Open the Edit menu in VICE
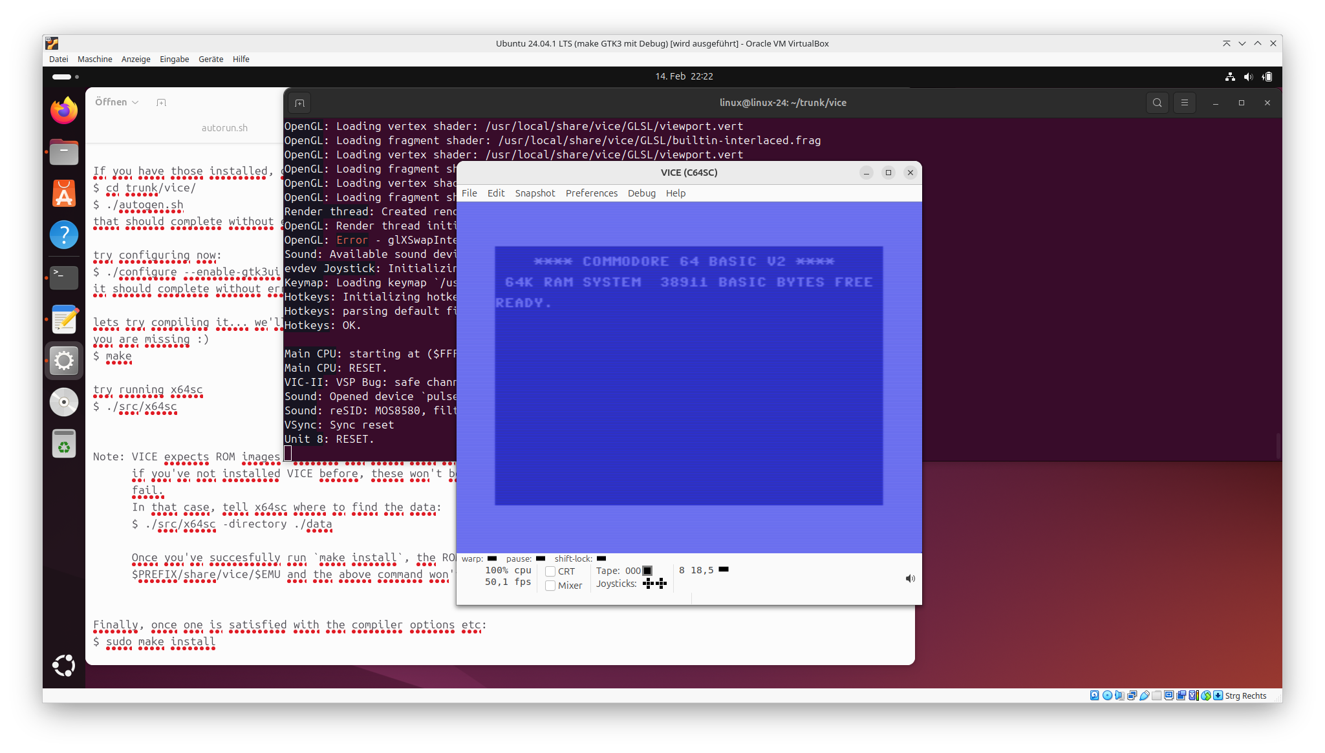This screenshot has width=1325, height=753. coord(496,193)
